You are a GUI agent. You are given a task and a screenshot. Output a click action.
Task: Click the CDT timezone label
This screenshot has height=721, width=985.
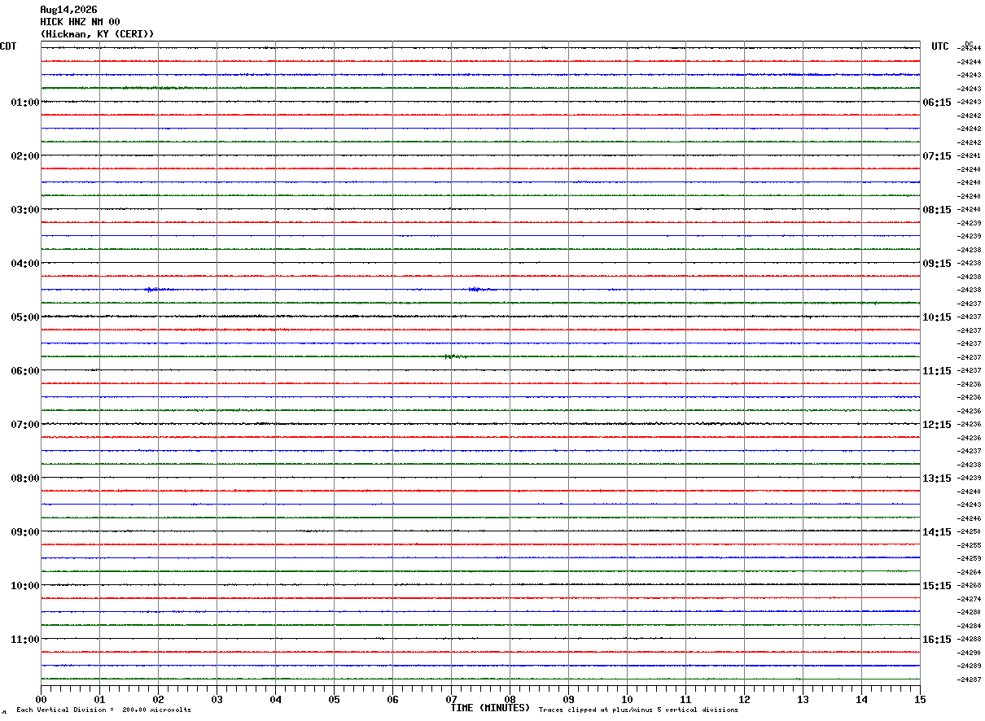(x=8, y=46)
